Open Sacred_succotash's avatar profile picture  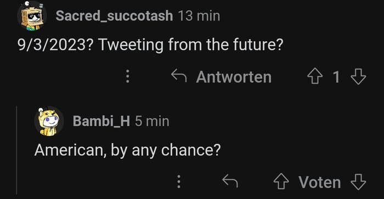(x=32, y=15)
